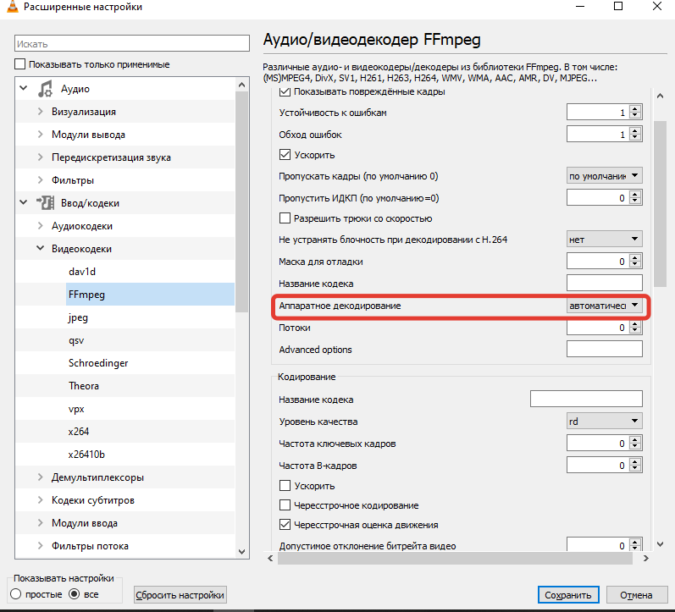Uncheck Чересстрочная оценка движения checkbox
Viewport: 675px width, 612px height.
pos(285,525)
